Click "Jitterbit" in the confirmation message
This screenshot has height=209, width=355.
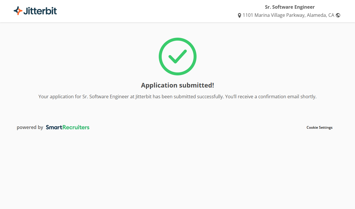[x=143, y=97]
